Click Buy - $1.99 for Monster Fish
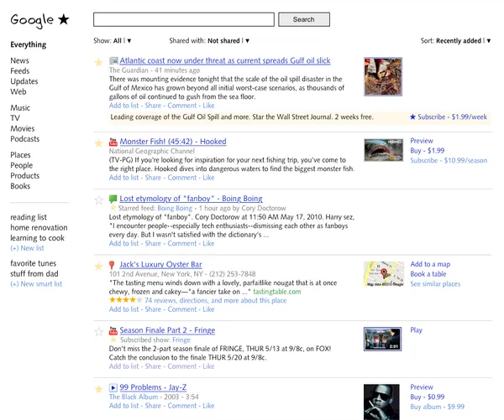 (428, 151)
